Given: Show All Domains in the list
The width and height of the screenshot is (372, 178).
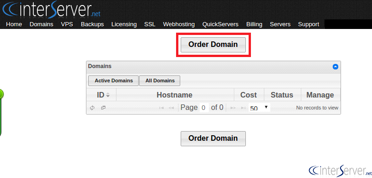Looking at the screenshot, I should click(160, 81).
